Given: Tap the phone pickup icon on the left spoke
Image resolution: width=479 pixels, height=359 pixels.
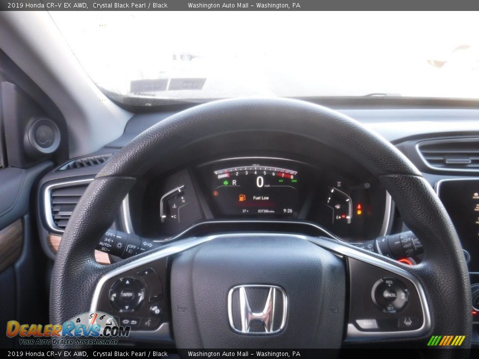Looking at the screenshot, I should pos(125,322).
